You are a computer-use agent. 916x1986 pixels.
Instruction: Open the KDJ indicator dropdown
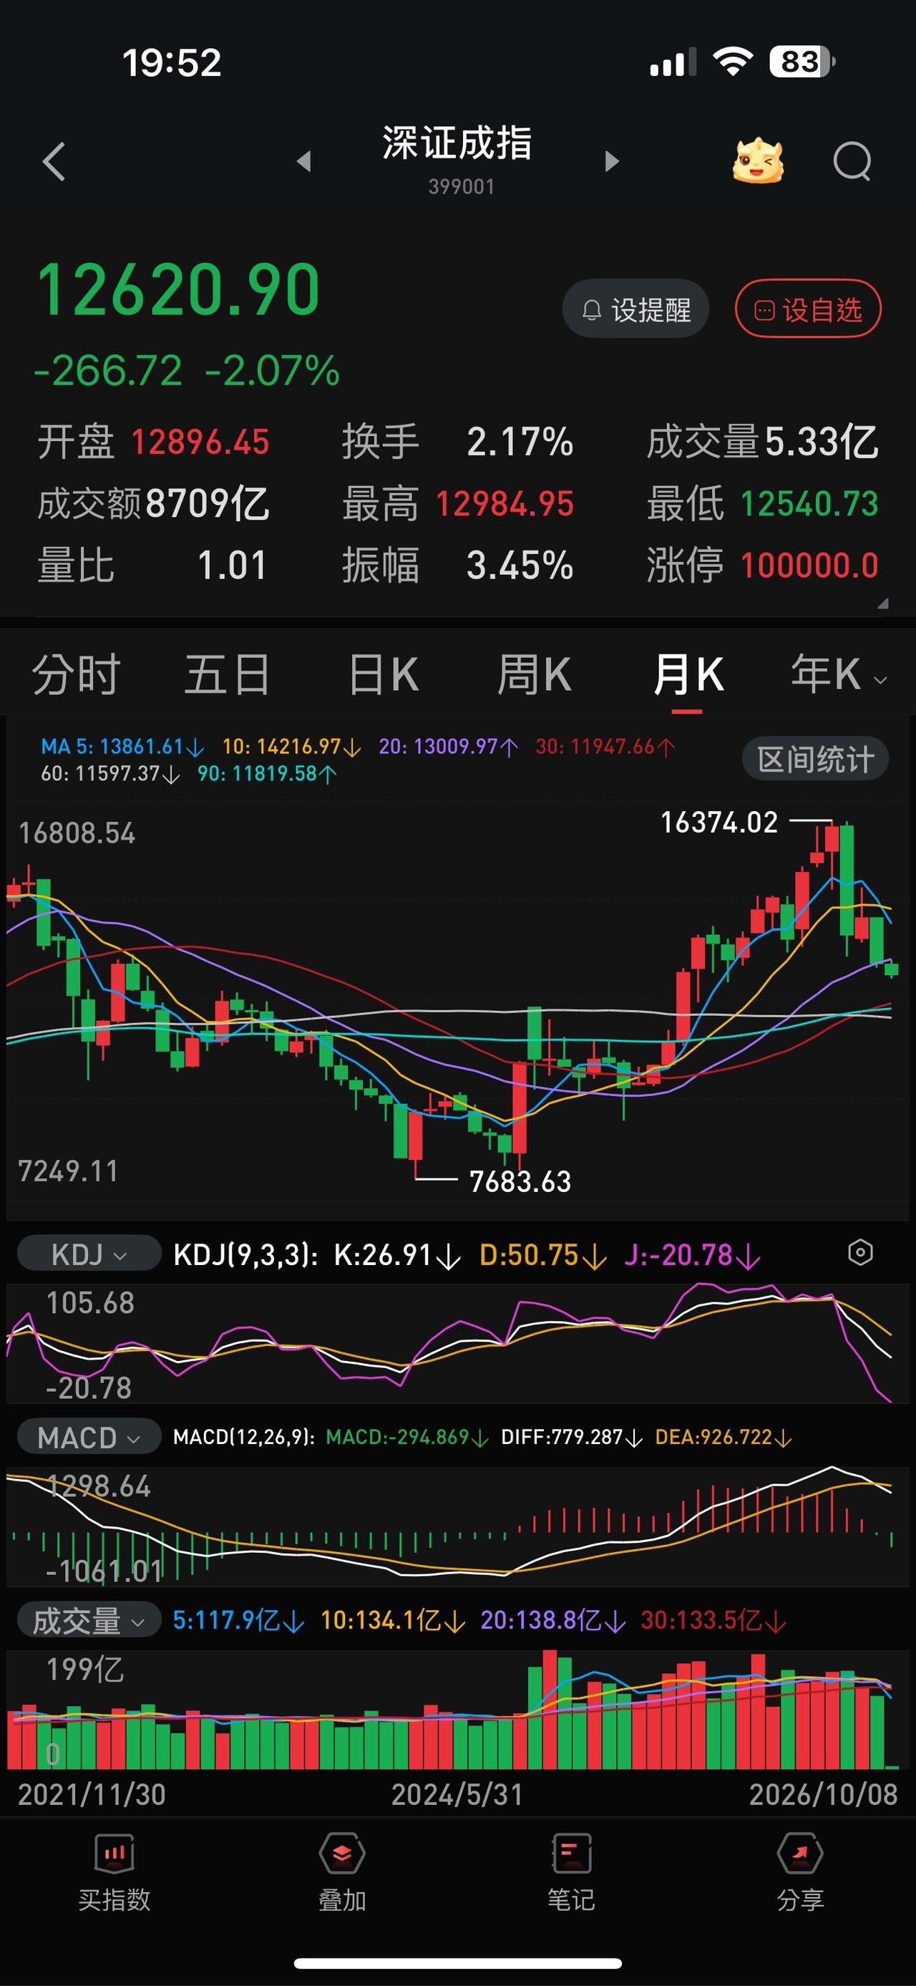(89, 1254)
